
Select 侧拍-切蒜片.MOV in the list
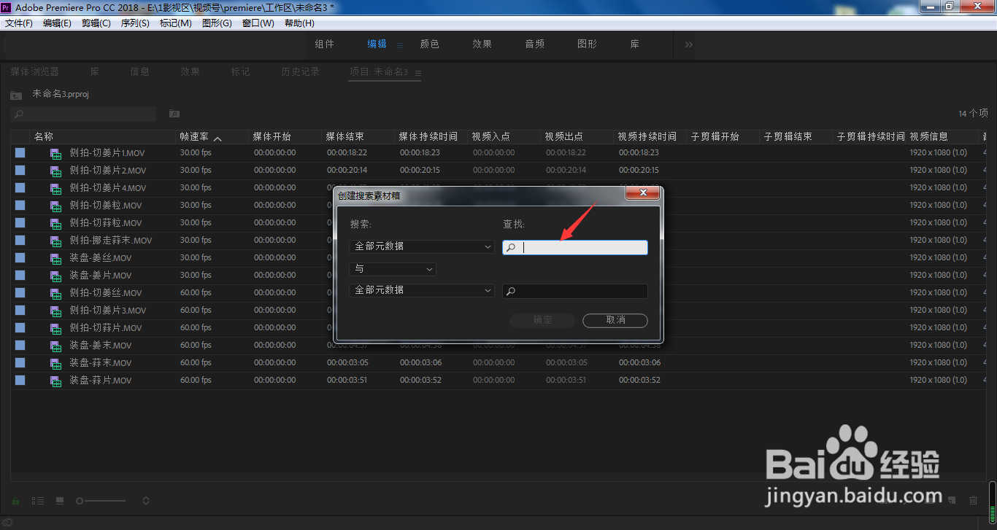[x=106, y=328]
